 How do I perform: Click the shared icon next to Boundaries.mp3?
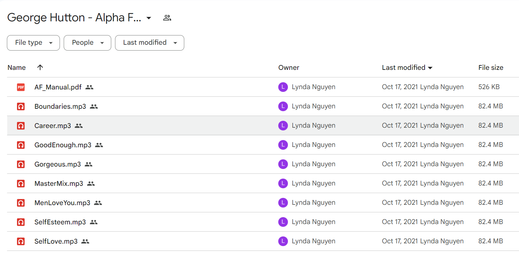tap(94, 107)
